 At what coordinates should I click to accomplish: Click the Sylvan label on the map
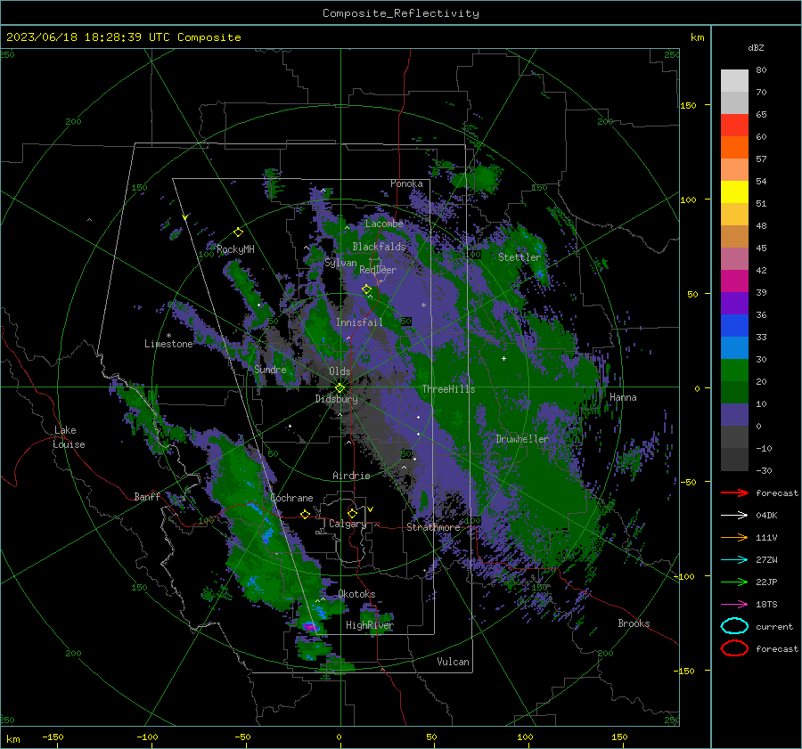340,263
